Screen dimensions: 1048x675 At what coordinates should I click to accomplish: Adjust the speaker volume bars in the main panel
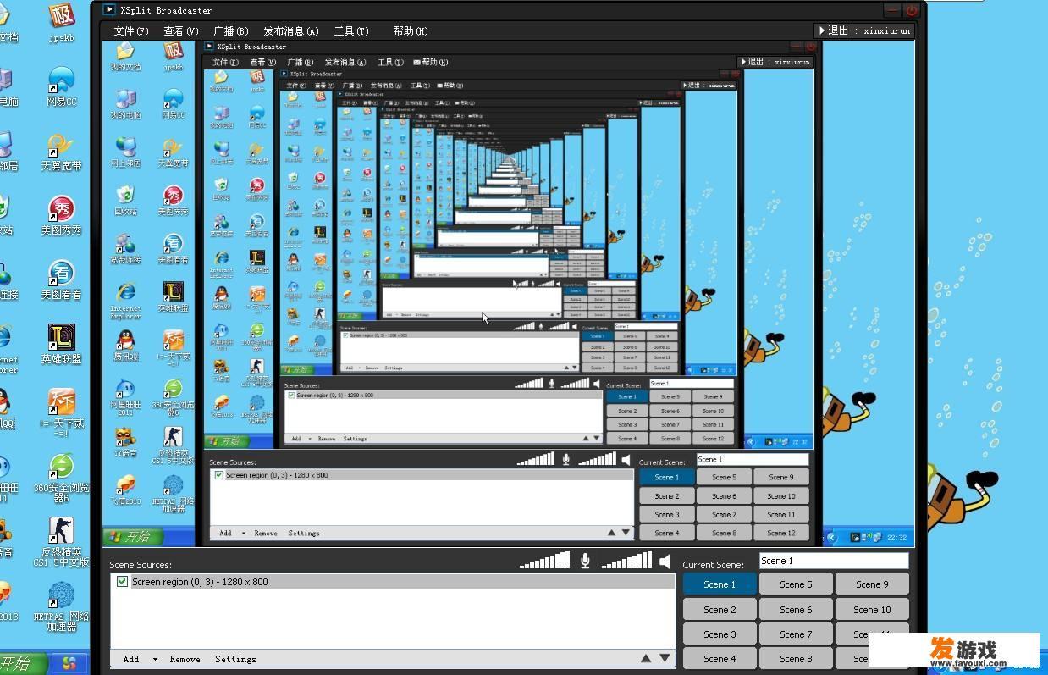[626, 561]
